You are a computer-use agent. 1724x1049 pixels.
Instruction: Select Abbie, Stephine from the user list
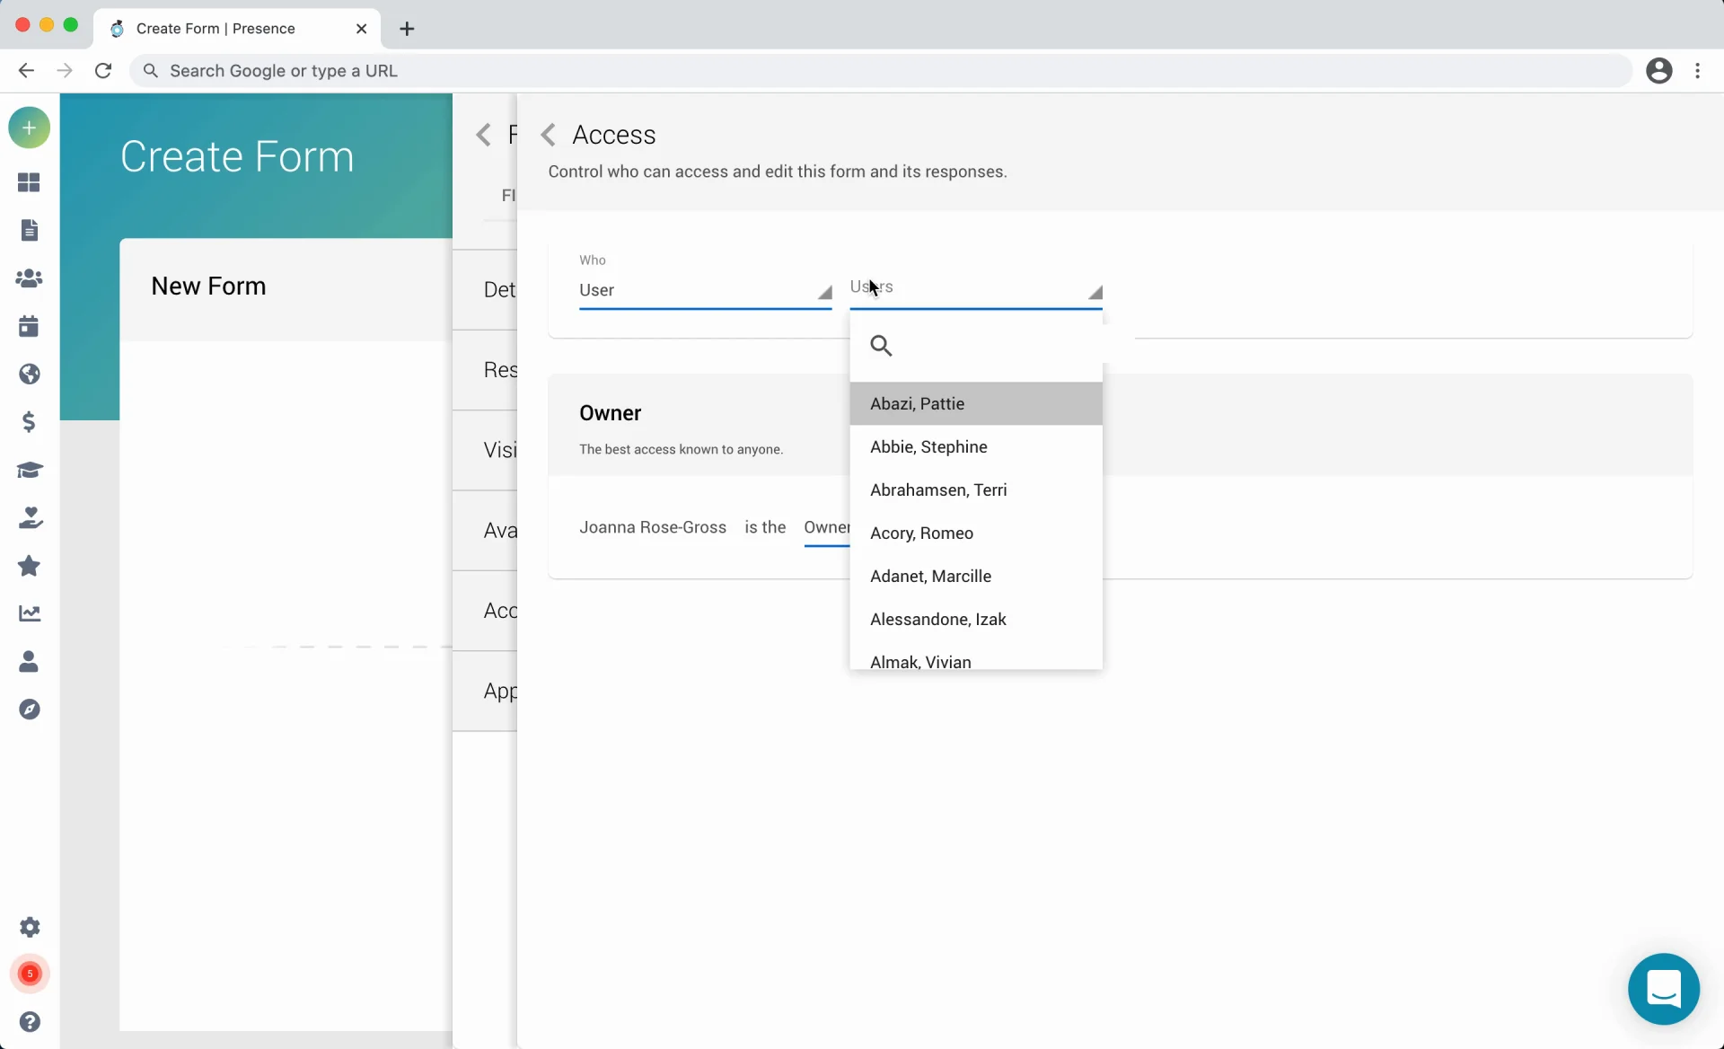click(x=928, y=447)
